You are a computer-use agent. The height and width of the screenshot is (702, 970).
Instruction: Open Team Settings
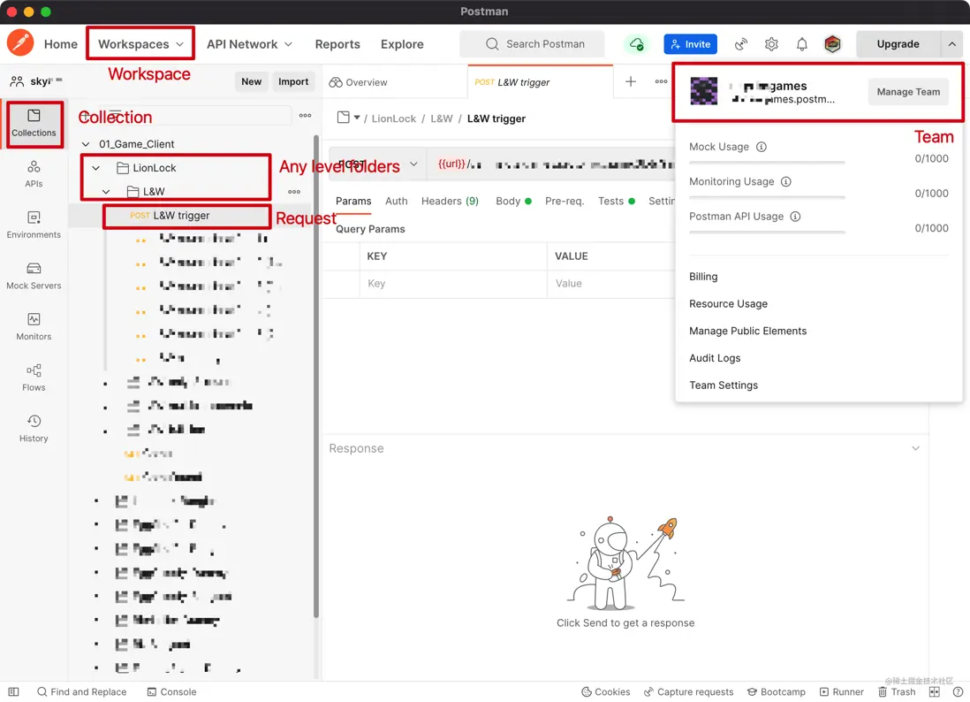click(724, 385)
